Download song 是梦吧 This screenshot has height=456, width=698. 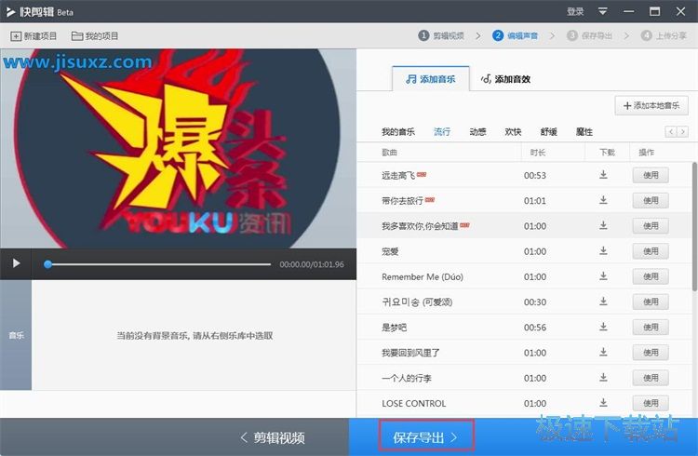click(603, 327)
